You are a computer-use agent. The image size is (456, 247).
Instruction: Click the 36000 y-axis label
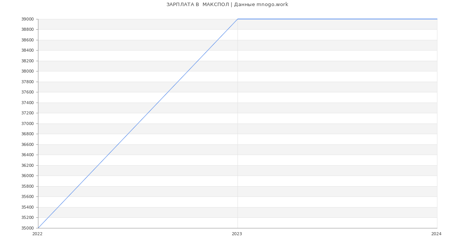coord(27,176)
